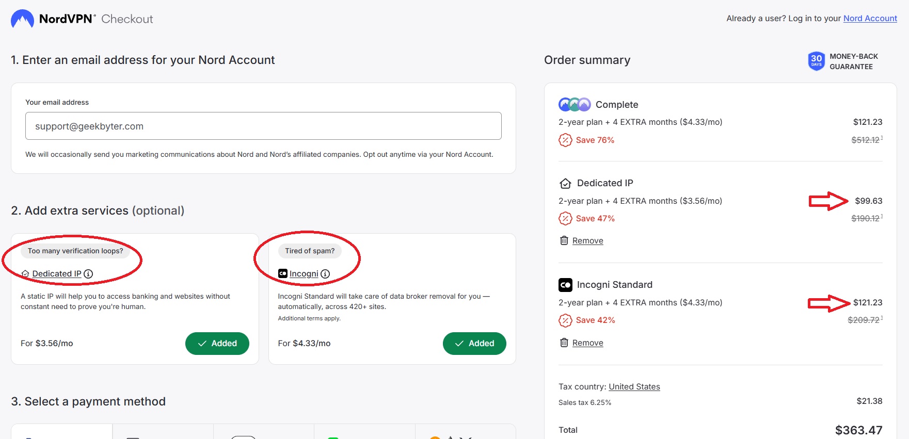909x439 pixels.
Task: Click the trash icon under Dedicated IP in Order summary
Action: click(564, 241)
